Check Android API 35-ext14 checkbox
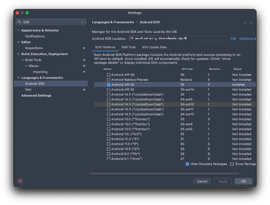Image resolution: width=270 pixels, height=205 pixels. (x=108, y=90)
